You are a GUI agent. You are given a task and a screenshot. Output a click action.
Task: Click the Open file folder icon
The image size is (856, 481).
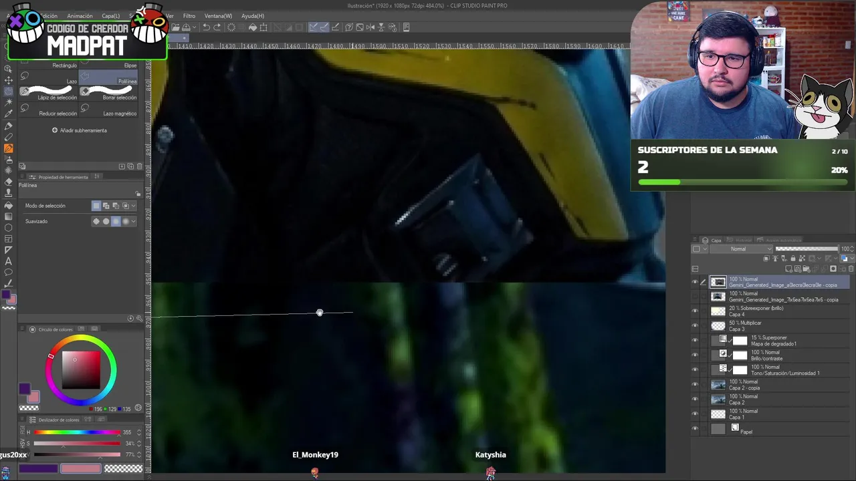coord(175,27)
